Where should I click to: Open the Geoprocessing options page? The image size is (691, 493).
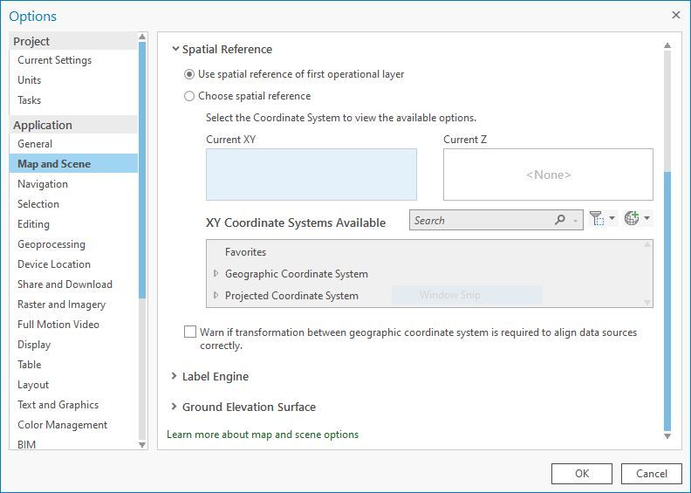click(x=51, y=244)
